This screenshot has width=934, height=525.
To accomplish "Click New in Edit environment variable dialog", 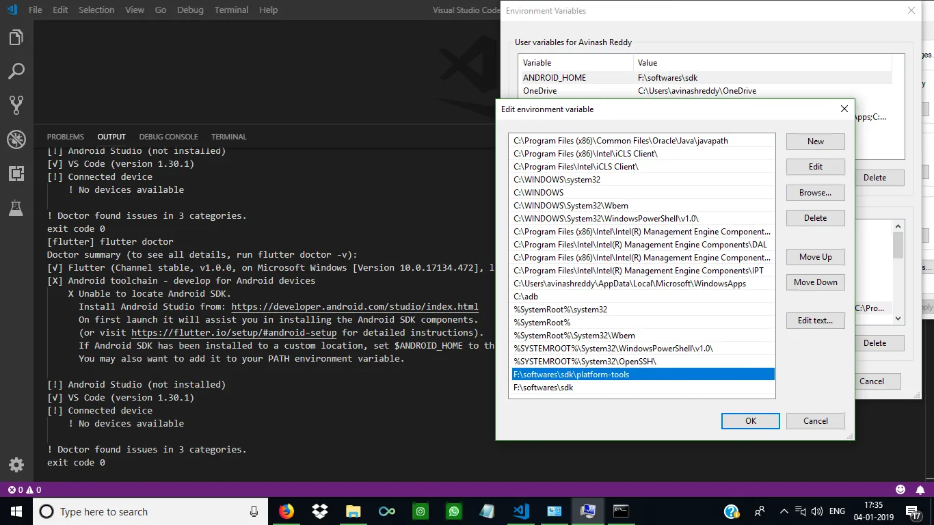I will pos(816,142).
